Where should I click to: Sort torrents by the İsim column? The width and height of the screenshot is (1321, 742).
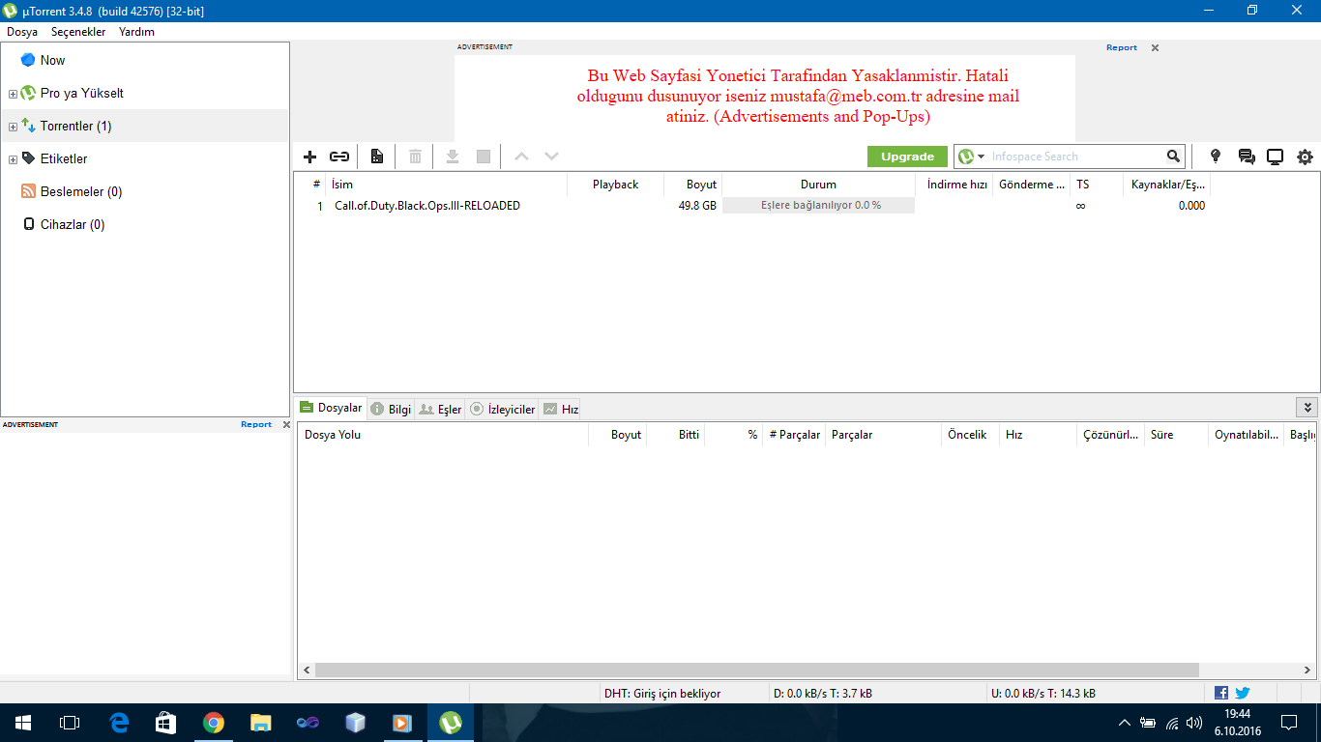(446, 184)
